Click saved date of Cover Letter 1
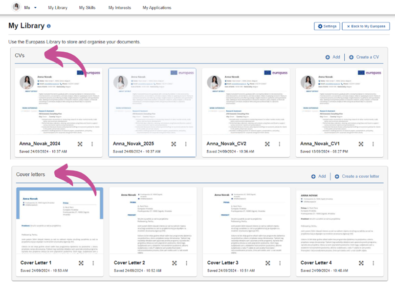 click(44, 270)
